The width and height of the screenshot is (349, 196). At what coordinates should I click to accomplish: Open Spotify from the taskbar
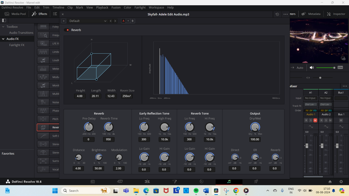(x=196, y=191)
